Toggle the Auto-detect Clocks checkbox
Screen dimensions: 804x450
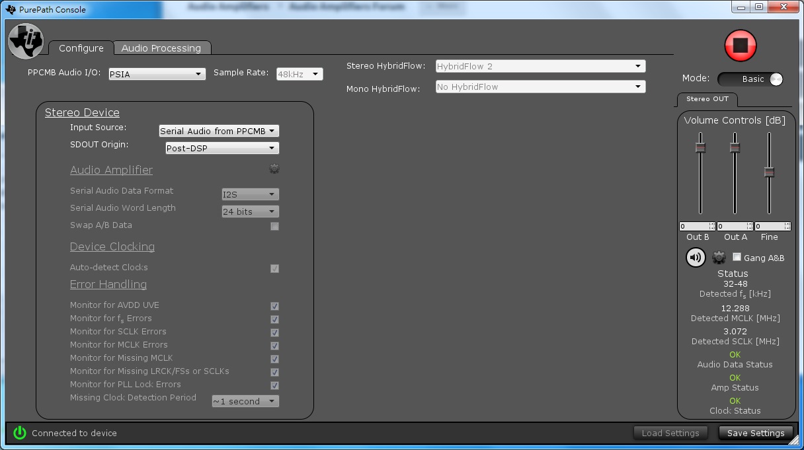274,268
